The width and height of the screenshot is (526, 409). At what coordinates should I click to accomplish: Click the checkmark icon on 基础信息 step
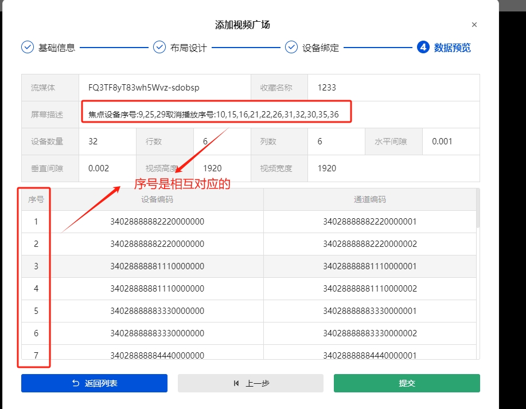(x=27, y=47)
